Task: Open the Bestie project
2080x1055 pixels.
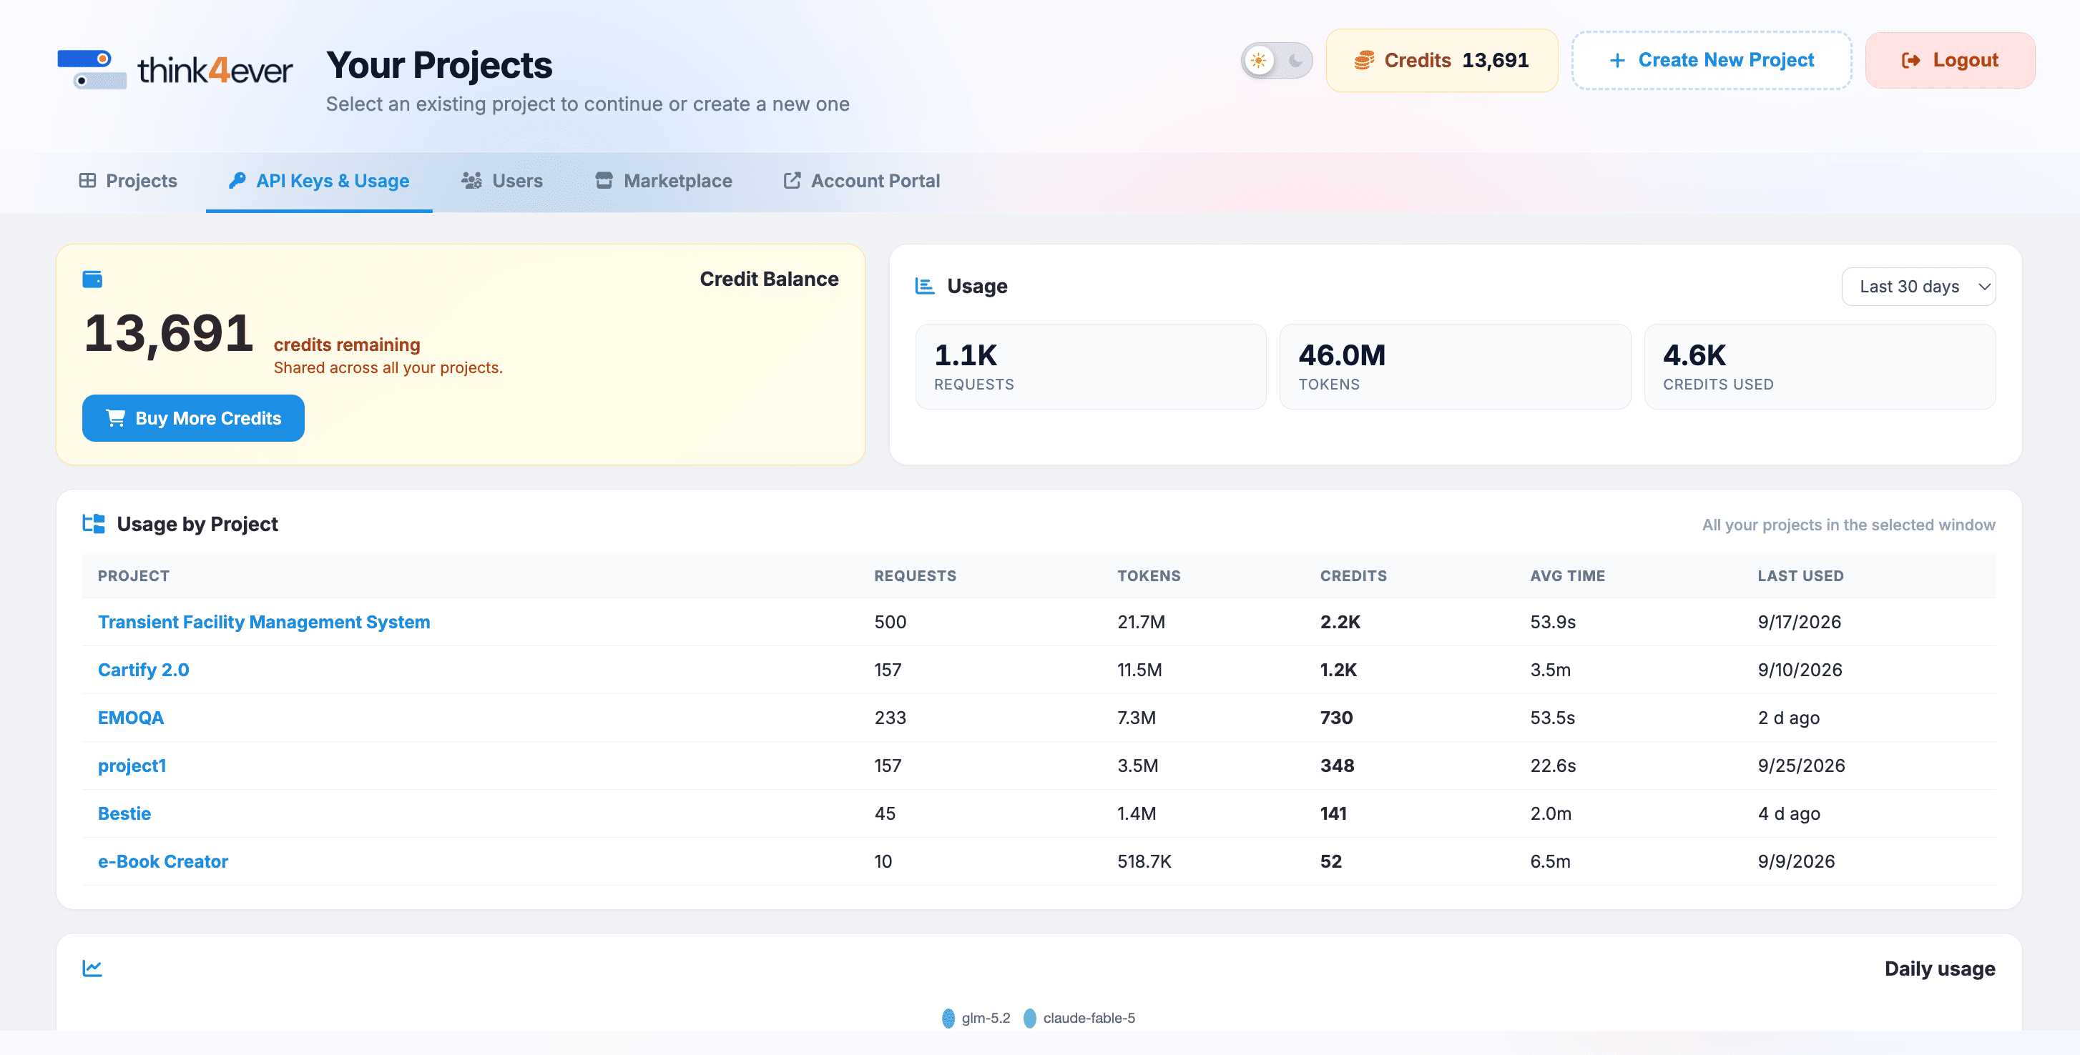Action: [x=124, y=813]
